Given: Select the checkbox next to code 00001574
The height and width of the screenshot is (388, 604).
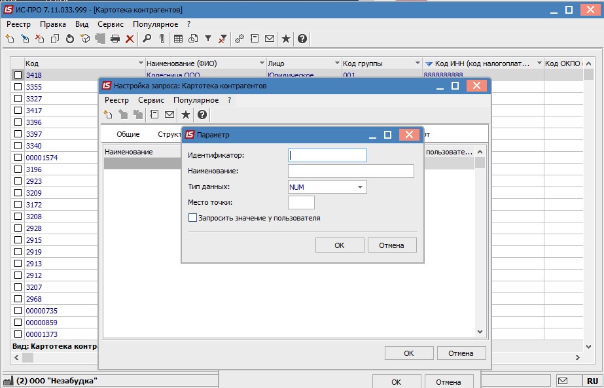Looking at the screenshot, I should (x=18, y=157).
